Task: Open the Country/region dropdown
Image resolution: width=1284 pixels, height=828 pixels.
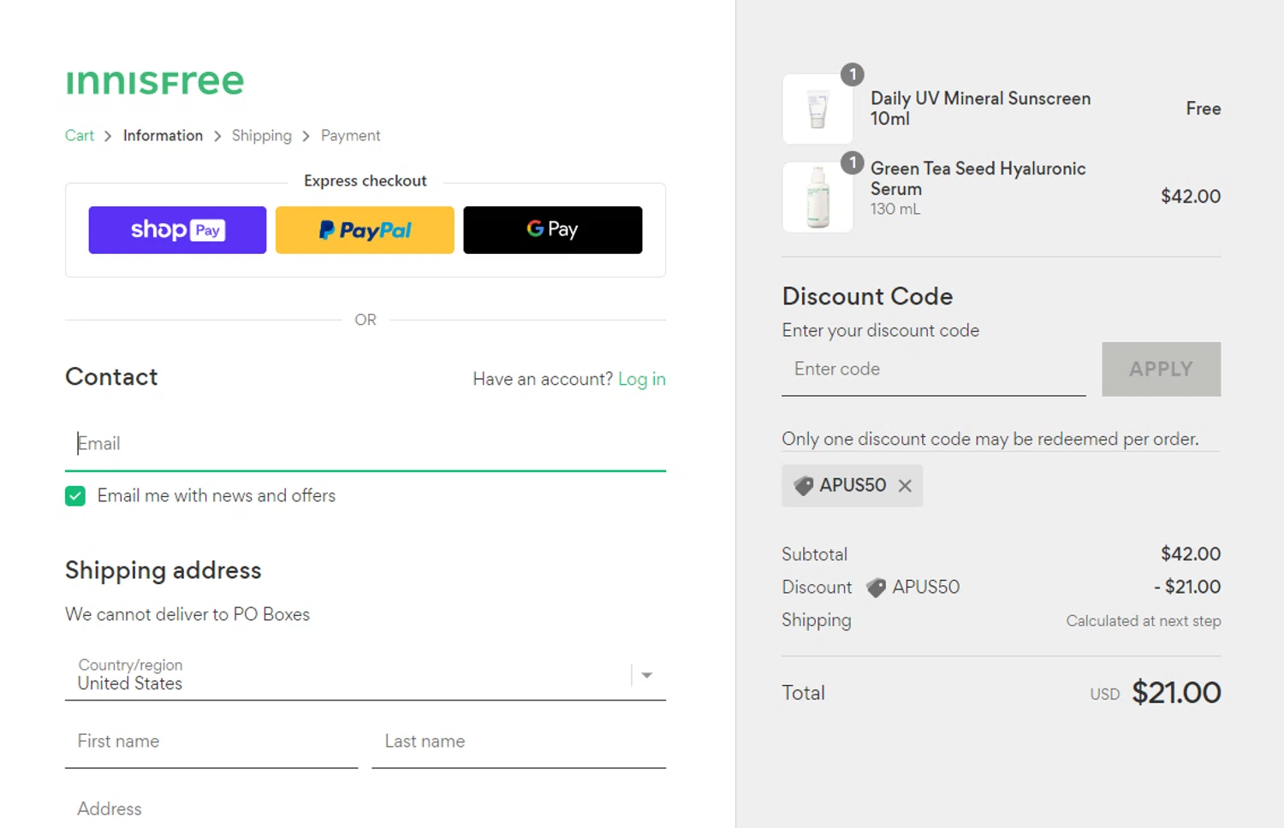Action: pyautogui.click(x=366, y=675)
